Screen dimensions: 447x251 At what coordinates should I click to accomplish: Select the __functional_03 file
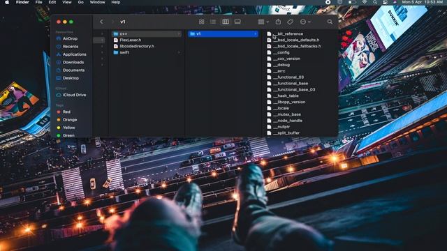coord(288,77)
